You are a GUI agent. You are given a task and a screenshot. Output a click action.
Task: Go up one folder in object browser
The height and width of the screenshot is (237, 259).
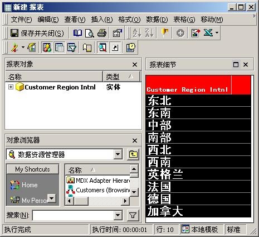pos(133,154)
